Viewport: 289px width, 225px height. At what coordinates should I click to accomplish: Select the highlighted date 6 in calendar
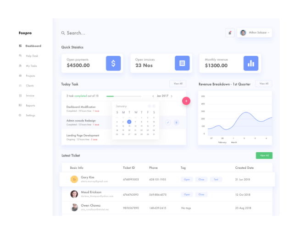[x=129, y=122]
